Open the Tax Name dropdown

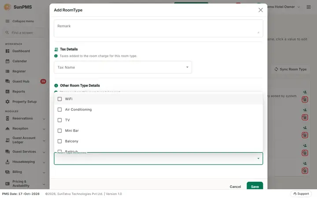123,67
